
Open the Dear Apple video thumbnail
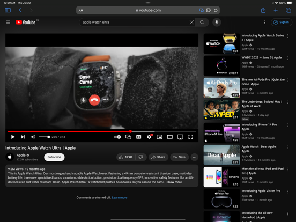point(221,155)
